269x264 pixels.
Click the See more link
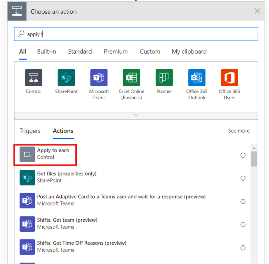[x=239, y=131]
